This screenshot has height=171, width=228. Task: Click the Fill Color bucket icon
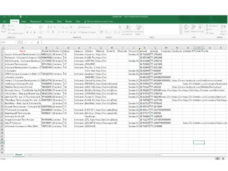(48, 32)
